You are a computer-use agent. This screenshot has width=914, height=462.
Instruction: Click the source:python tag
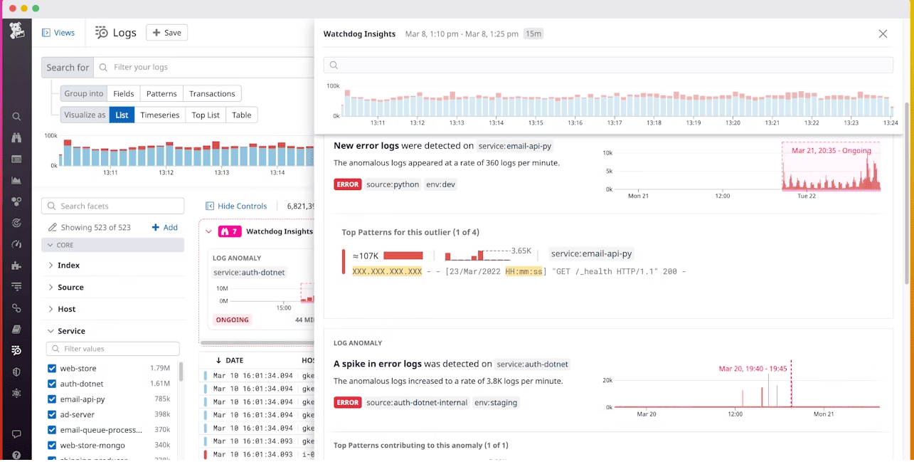point(393,184)
